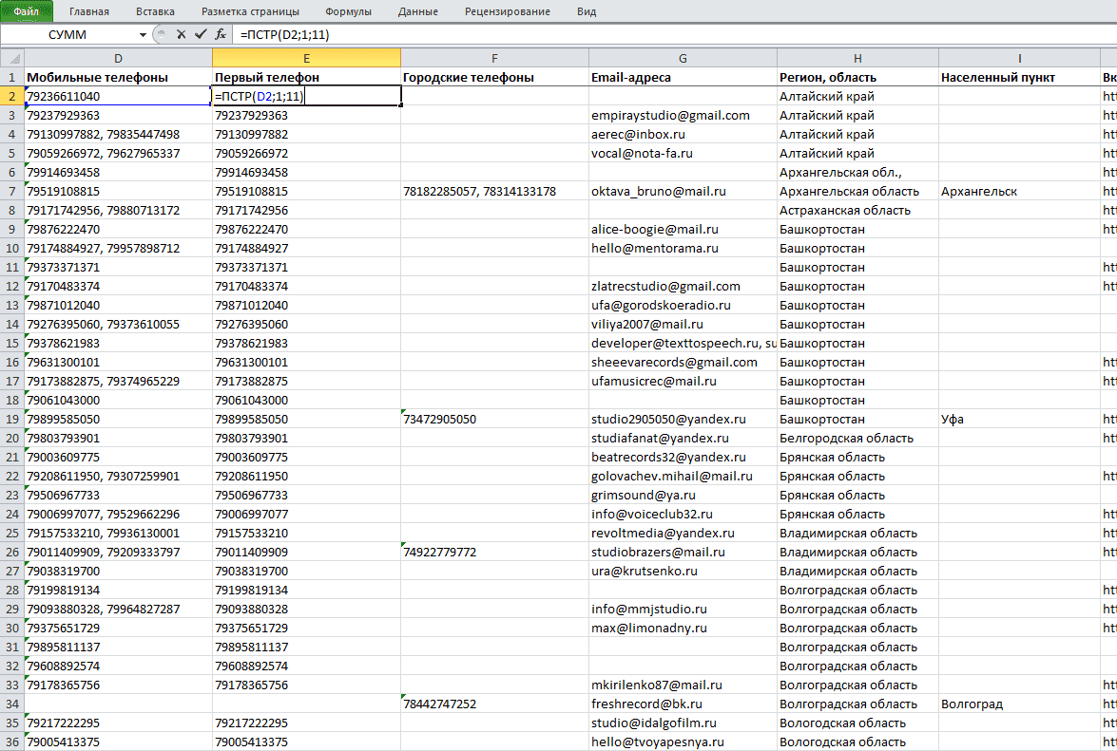The height and width of the screenshot is (751, 1117).
Task: Select column F by its header
Action: pyautogui.click(x=494, y=58)
